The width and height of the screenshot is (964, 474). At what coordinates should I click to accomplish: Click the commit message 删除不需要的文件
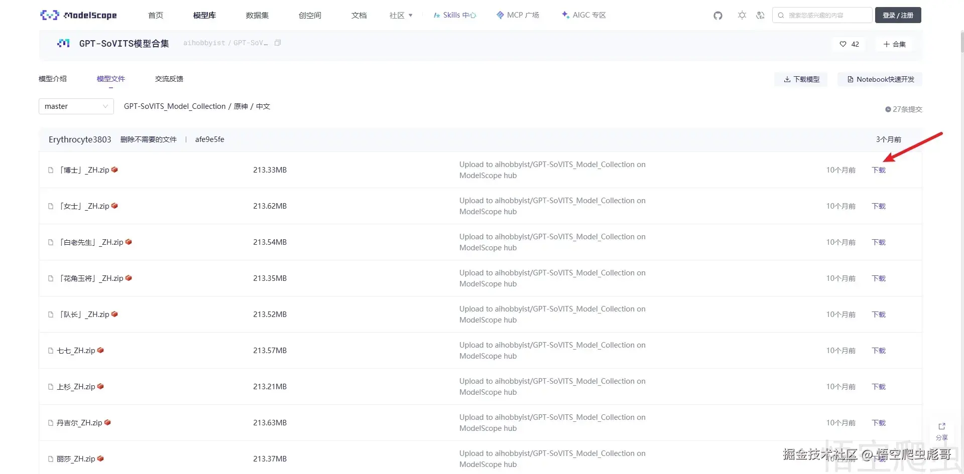[x=149, y=139]
